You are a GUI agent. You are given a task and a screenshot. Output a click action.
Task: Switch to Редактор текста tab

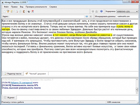pyautogui.click(x=13, y=74)
